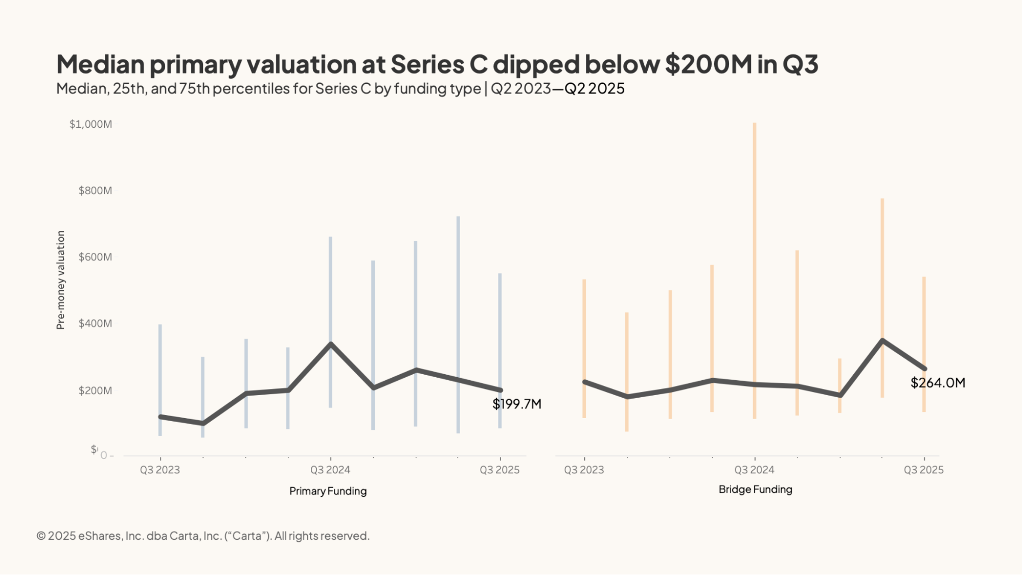Select Q3 2024 under the Bridge Funding chart
This screenshot has height=575, width=1022.
click(754, 470)
